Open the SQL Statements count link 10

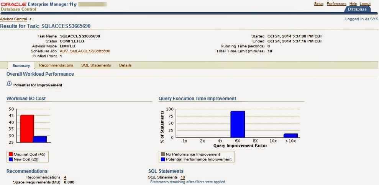[183, 177]
